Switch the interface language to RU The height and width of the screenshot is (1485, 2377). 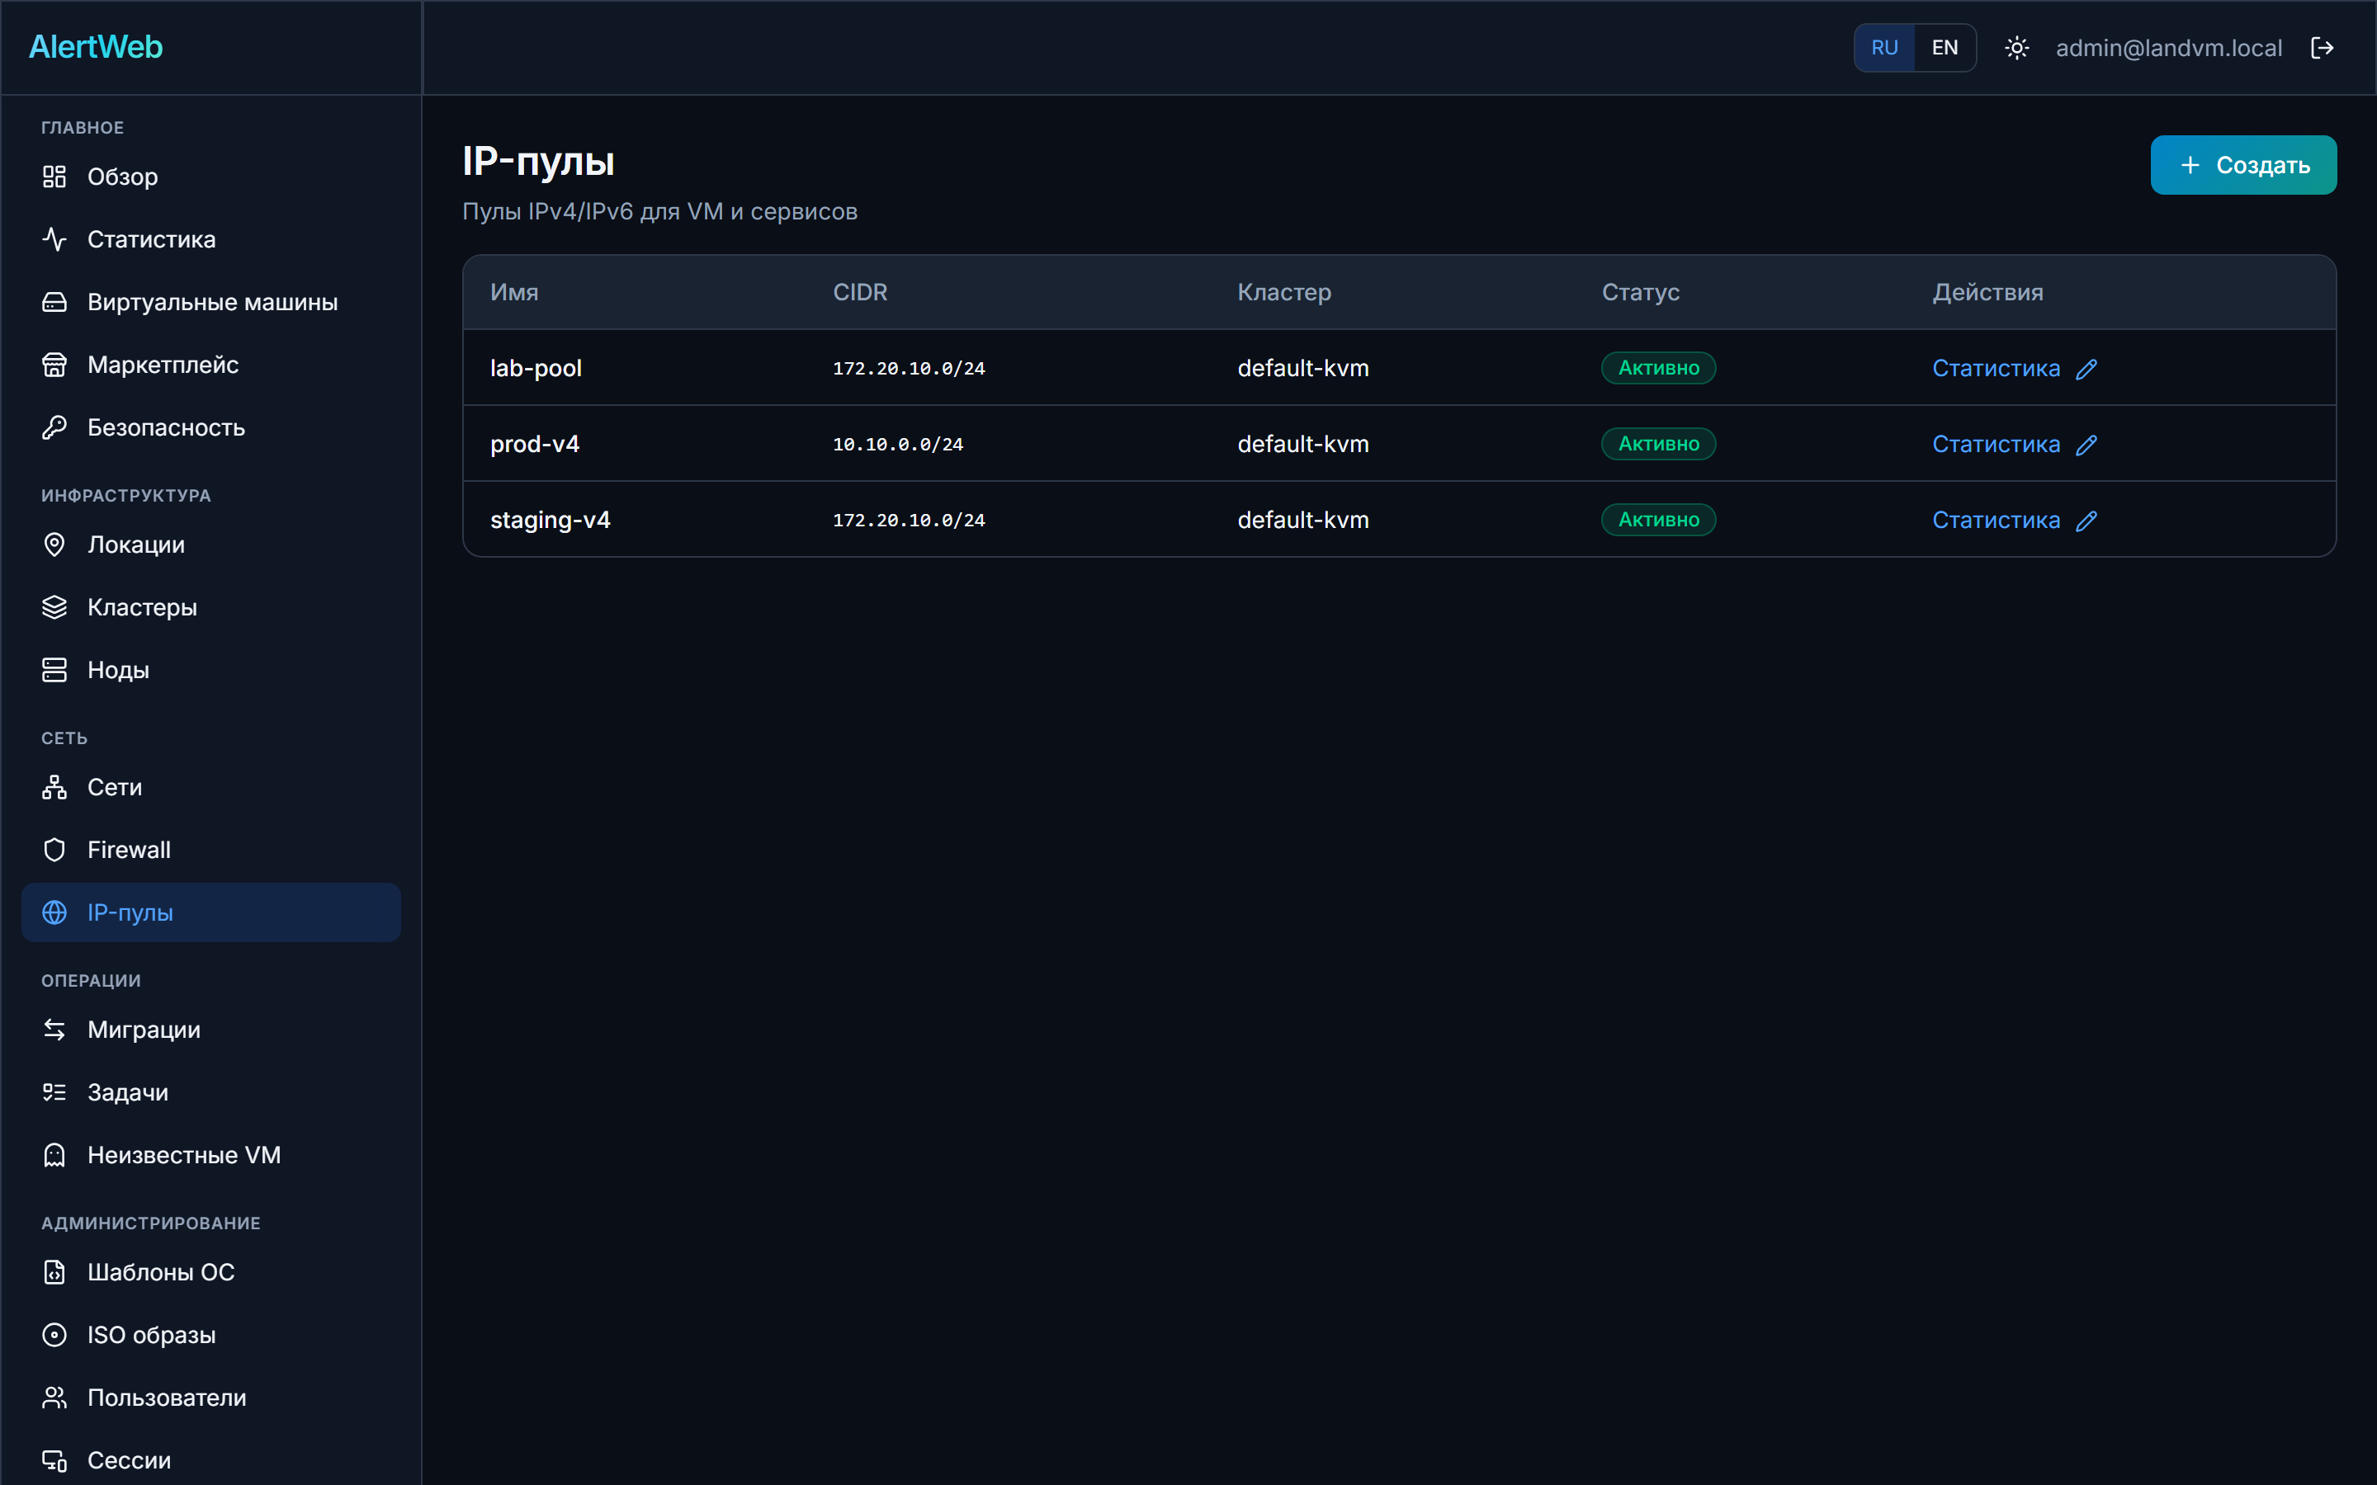pos(1884,48)
